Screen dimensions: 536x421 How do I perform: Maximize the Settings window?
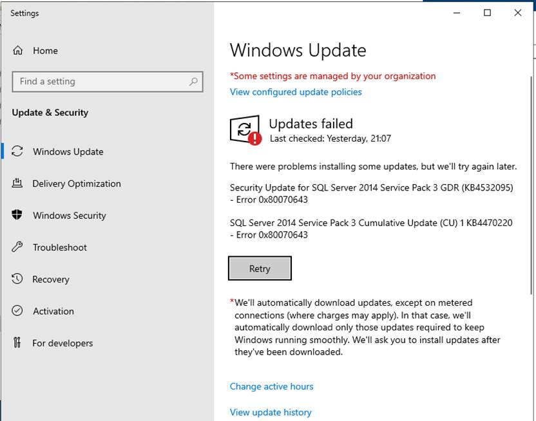pos(487,13)
